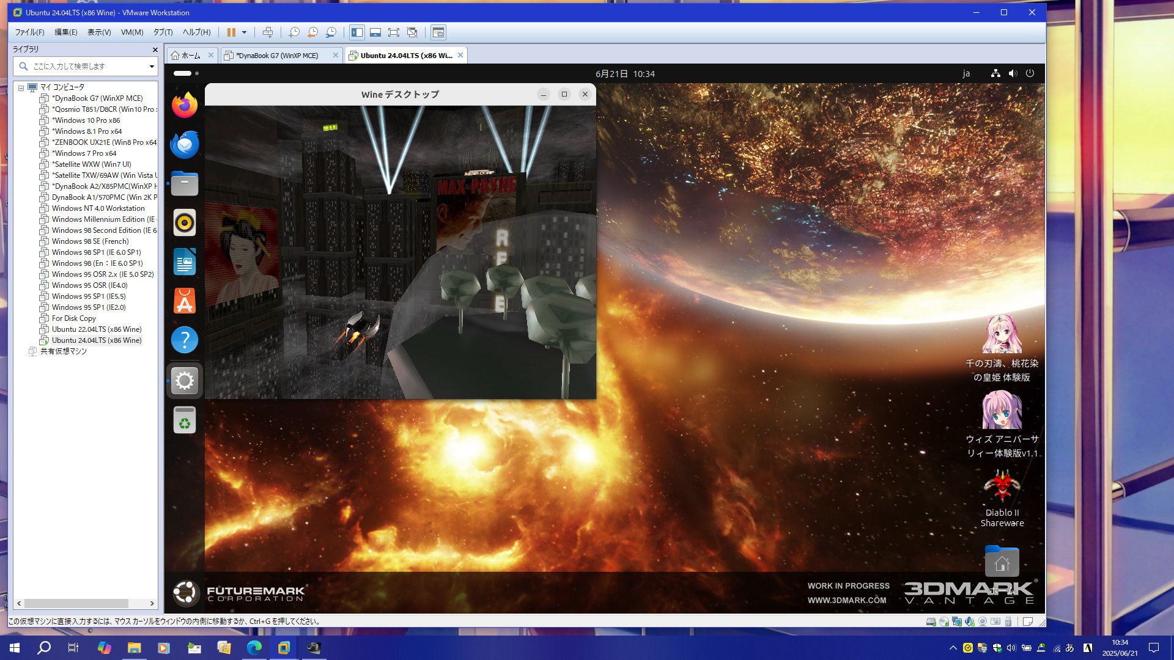Click the library horizontal scrollbar thumb
This screenshot has height=660, width=1174.
76,603
